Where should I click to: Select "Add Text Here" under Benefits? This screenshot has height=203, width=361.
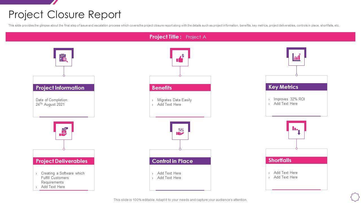(169, 104)
